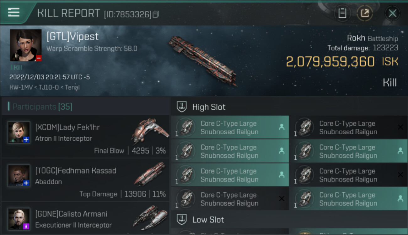Viewport: 408px width, 235px height.
Task: View the destroyed Rokh ship image
Action: [x=202, y=60]
